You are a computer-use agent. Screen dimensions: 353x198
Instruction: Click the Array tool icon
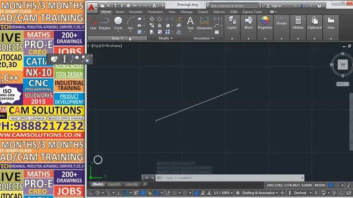point(168,32)
